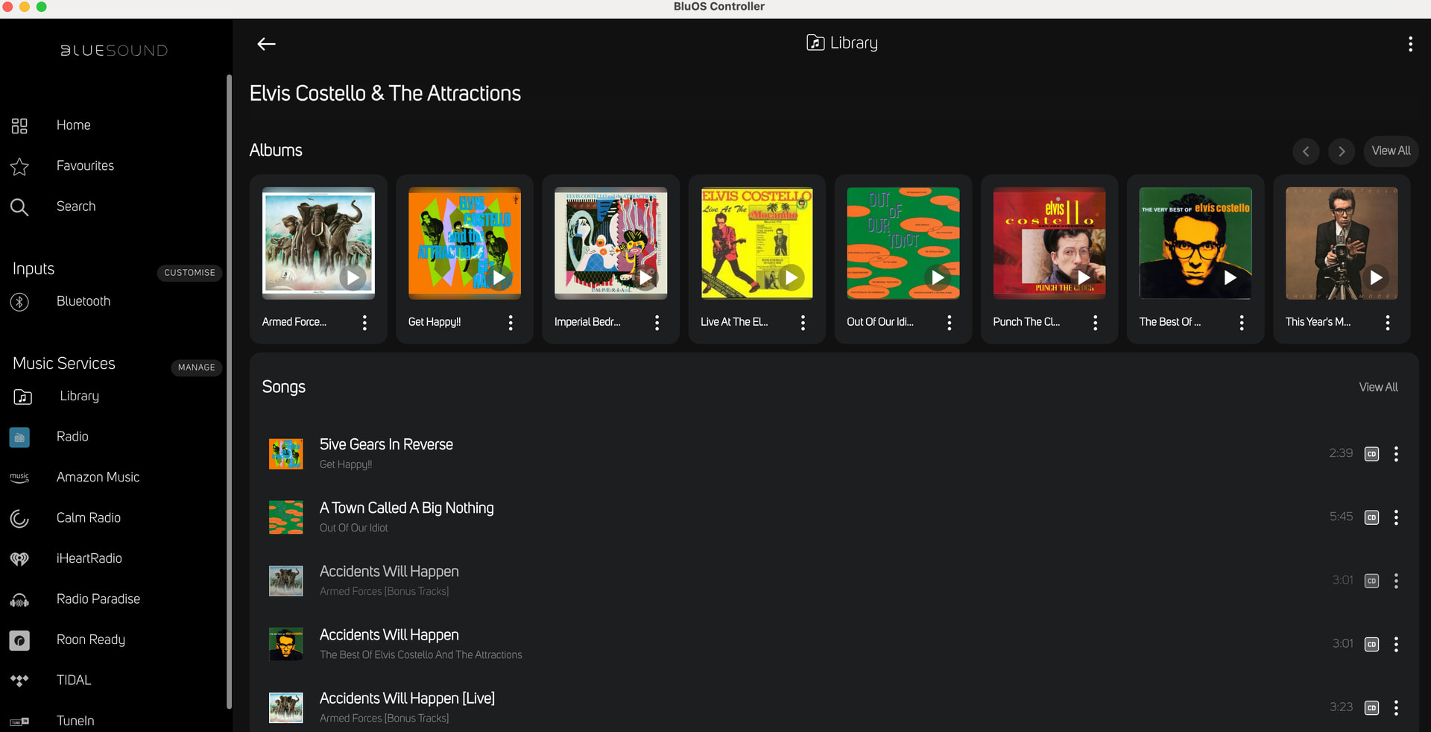
Task: Click View All for Albums
Action: click(x=1391, y=151)
